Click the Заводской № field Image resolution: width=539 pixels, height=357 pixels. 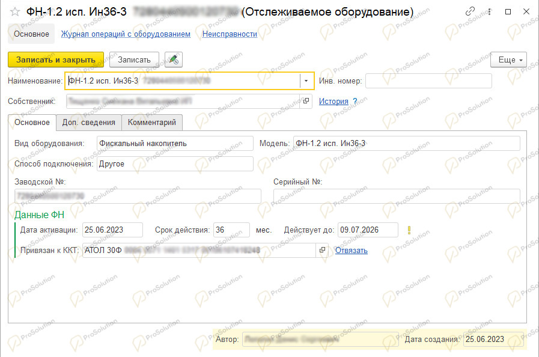138,196
